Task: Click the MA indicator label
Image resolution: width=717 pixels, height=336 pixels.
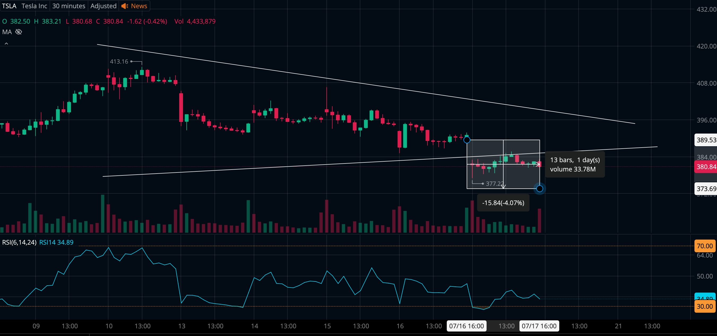Action: [x=7, y=32]
